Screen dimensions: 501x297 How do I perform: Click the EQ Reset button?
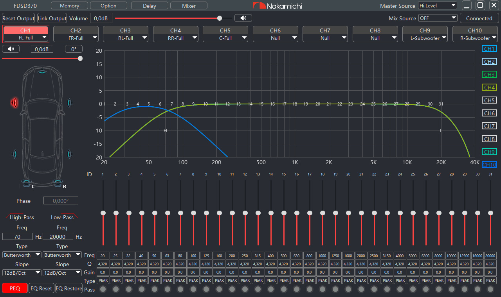tap(41, 288)
